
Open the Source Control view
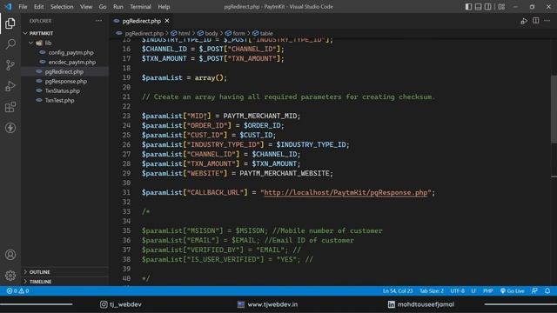click(10, 65)
